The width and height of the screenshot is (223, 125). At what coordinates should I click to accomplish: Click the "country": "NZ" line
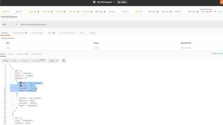pos(22,123)
